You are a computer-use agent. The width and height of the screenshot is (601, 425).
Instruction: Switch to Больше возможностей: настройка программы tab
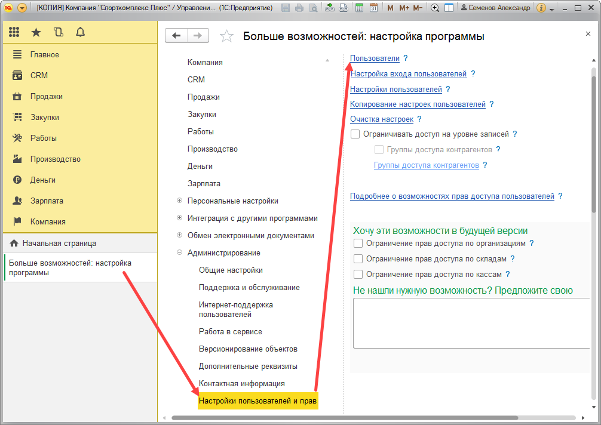[80, 267]
